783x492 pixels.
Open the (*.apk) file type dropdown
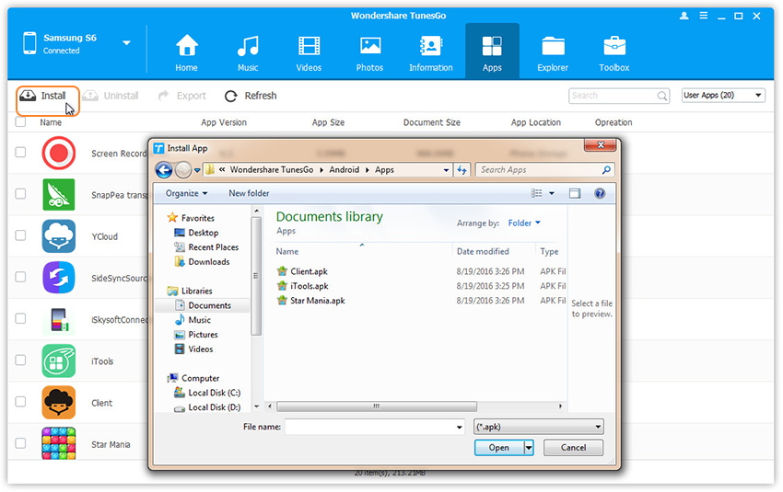(539, 427)
